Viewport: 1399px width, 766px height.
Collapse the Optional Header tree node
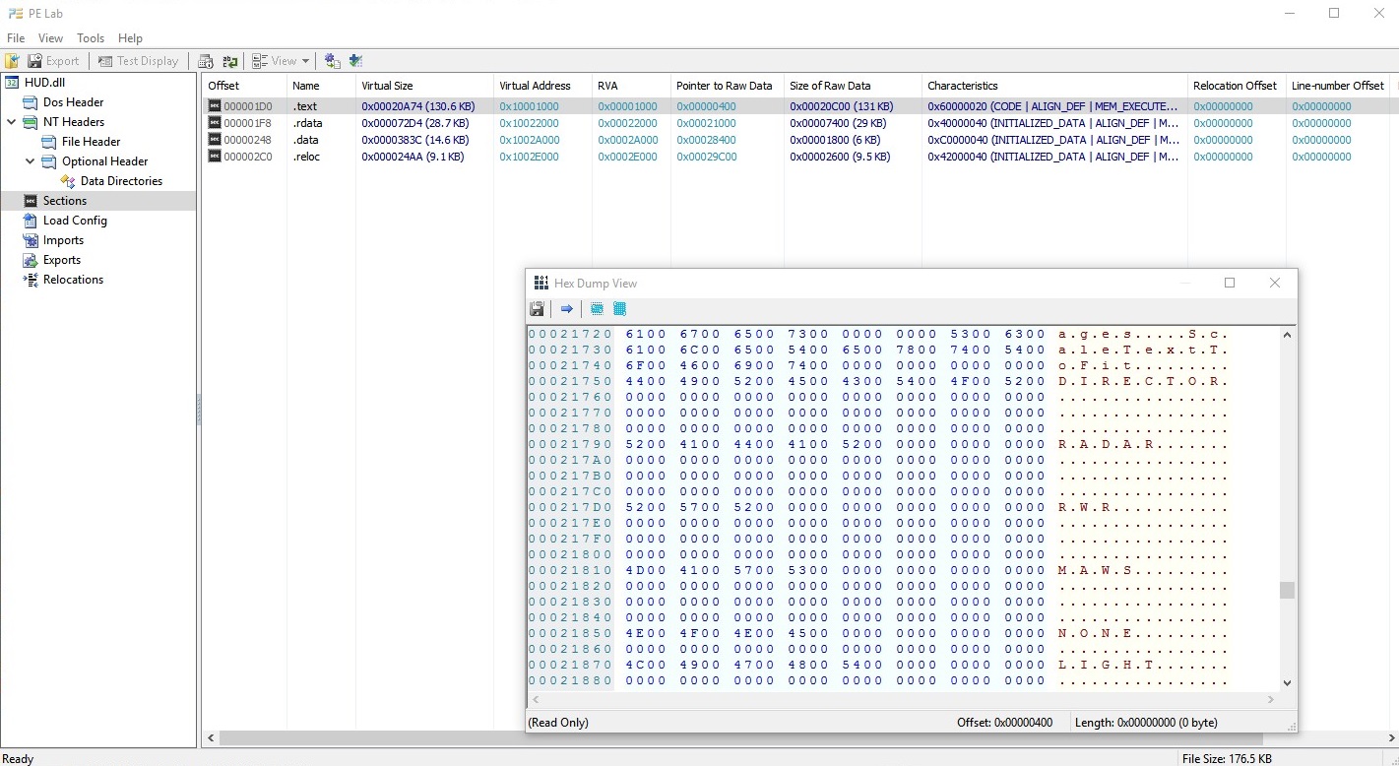[30, 161]
